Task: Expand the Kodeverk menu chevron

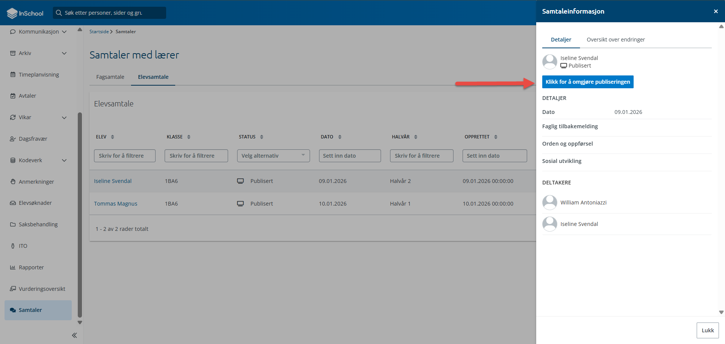Action: point(64,160)
